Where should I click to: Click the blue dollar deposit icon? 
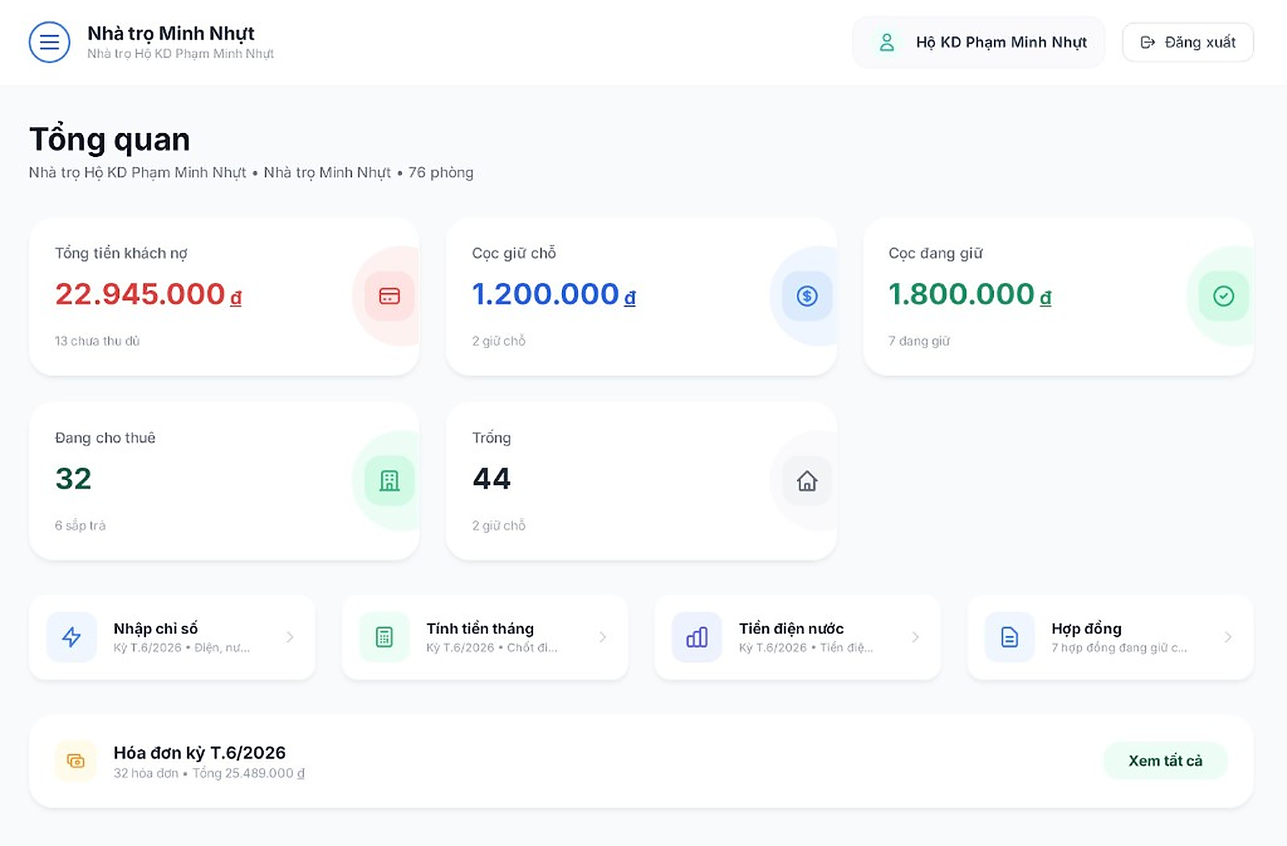[x=807, y=296]
